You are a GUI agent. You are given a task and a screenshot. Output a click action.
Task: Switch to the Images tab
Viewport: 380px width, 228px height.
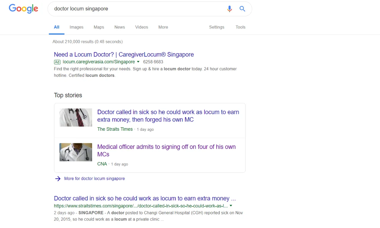[x=76, y=27]
